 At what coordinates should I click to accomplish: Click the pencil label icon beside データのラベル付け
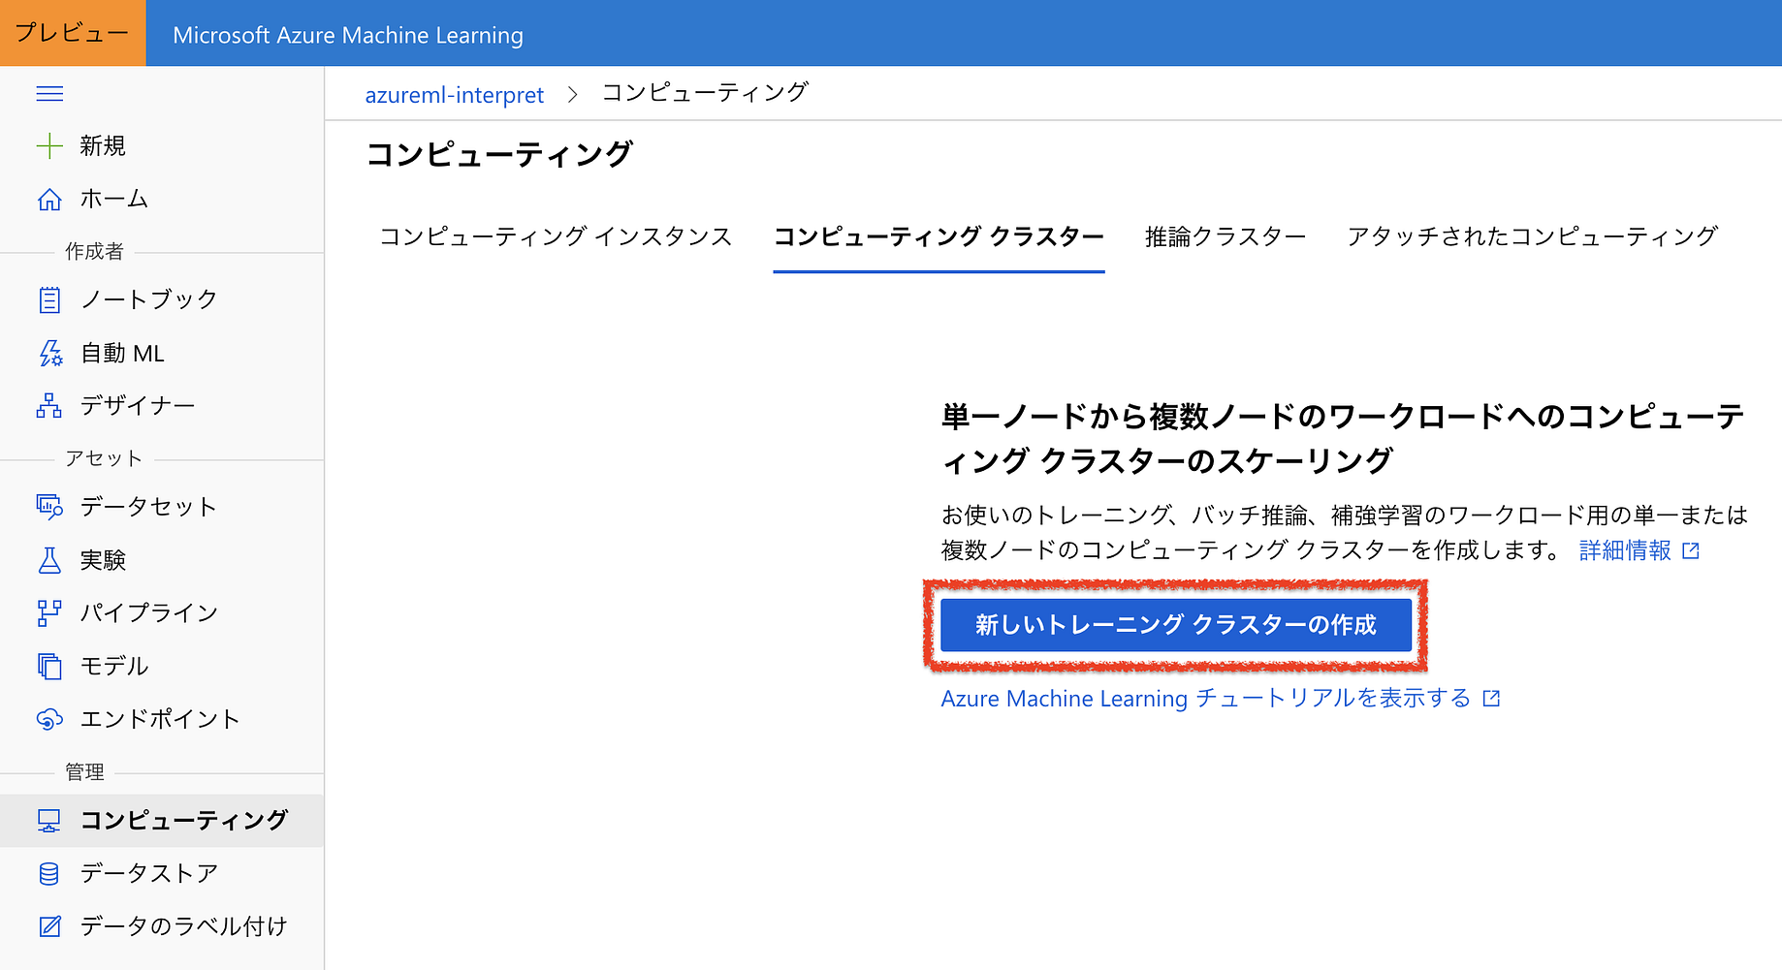[49, 926]
